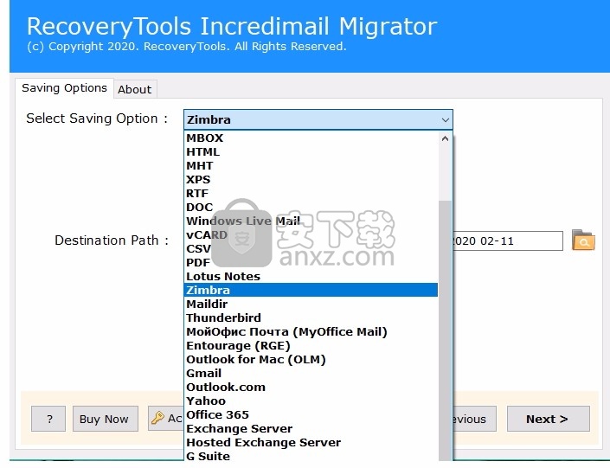The height and width of the screenshot is (468, 610).
Task: Choose G Suite at list bottom
Action: (x=311, y=456)
